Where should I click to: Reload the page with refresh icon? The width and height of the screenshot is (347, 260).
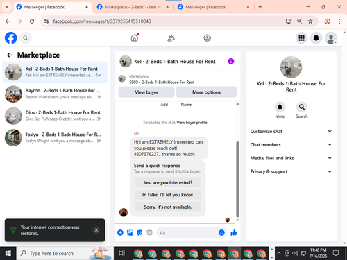(32, 21)
